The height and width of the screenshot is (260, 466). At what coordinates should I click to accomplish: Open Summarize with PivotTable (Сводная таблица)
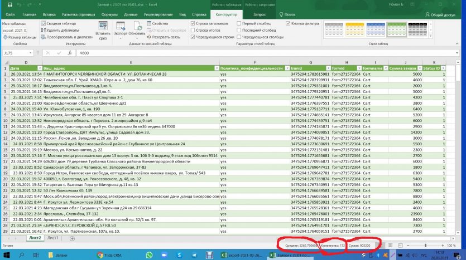click(x=59, y=23)
